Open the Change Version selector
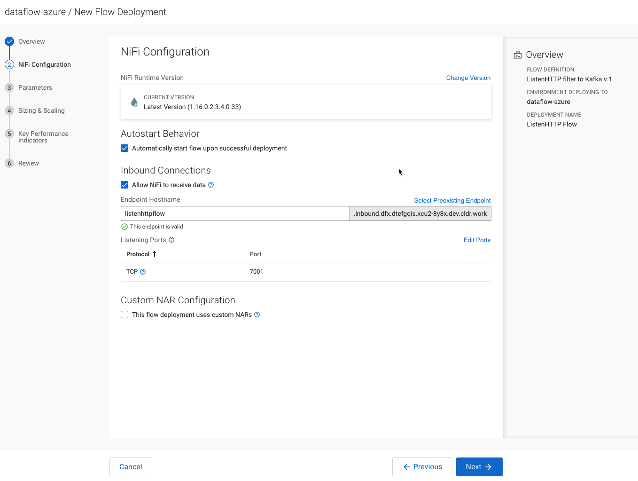Viewport: 638px width, 481px height. (468, 78)
